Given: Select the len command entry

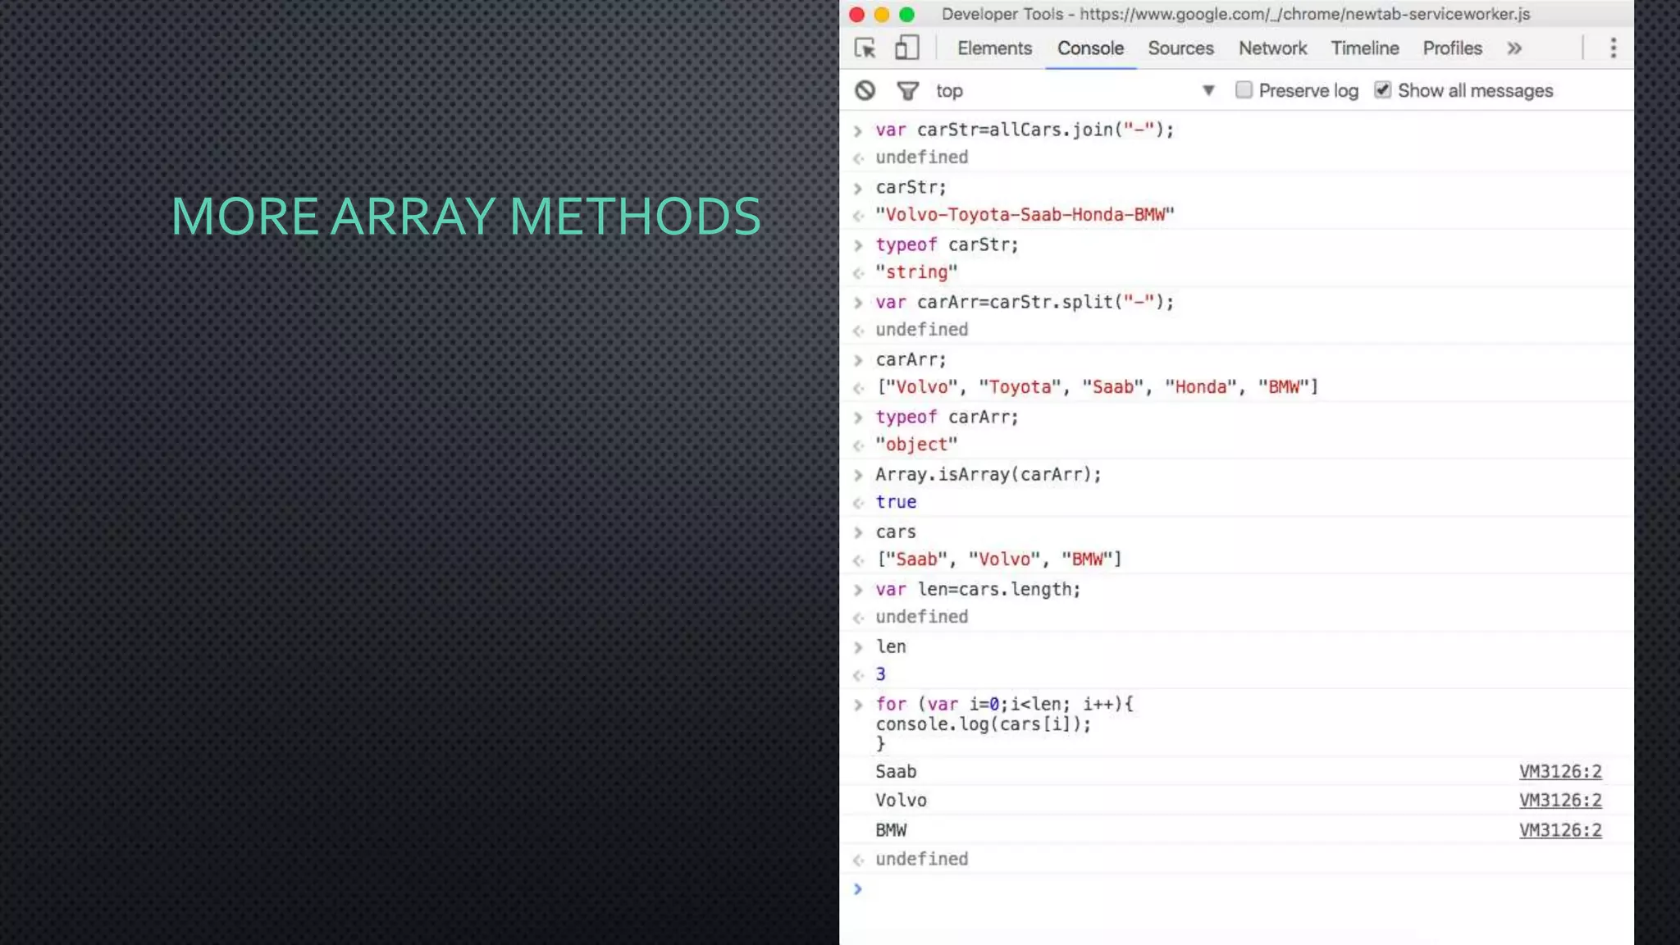Looking at the screenshot, I should click(x=890, y=646).
